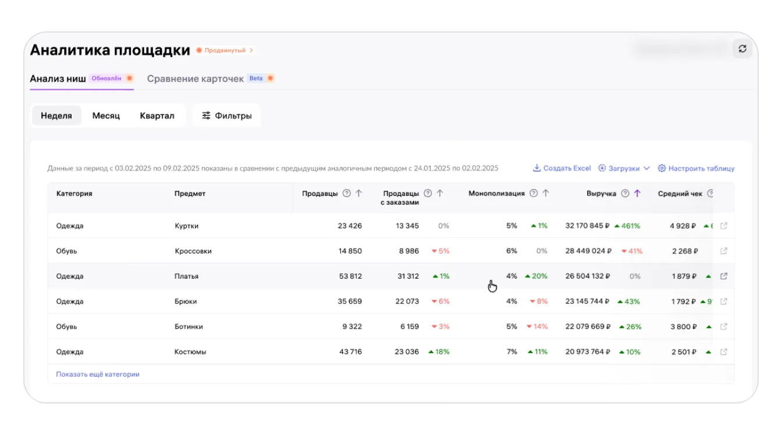Select the Неделя period toggle
This screenshot has height=435, width=782.
pos(56,116)
